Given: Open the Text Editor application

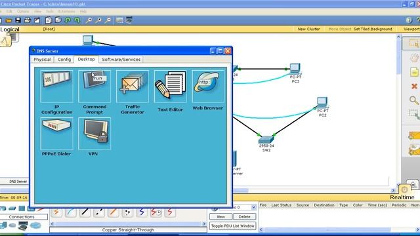Looking at the screenshot, I should [170, 87].
